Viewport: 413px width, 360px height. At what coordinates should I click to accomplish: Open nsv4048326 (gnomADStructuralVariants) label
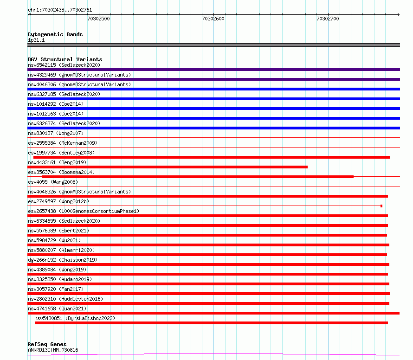[79, 192]
